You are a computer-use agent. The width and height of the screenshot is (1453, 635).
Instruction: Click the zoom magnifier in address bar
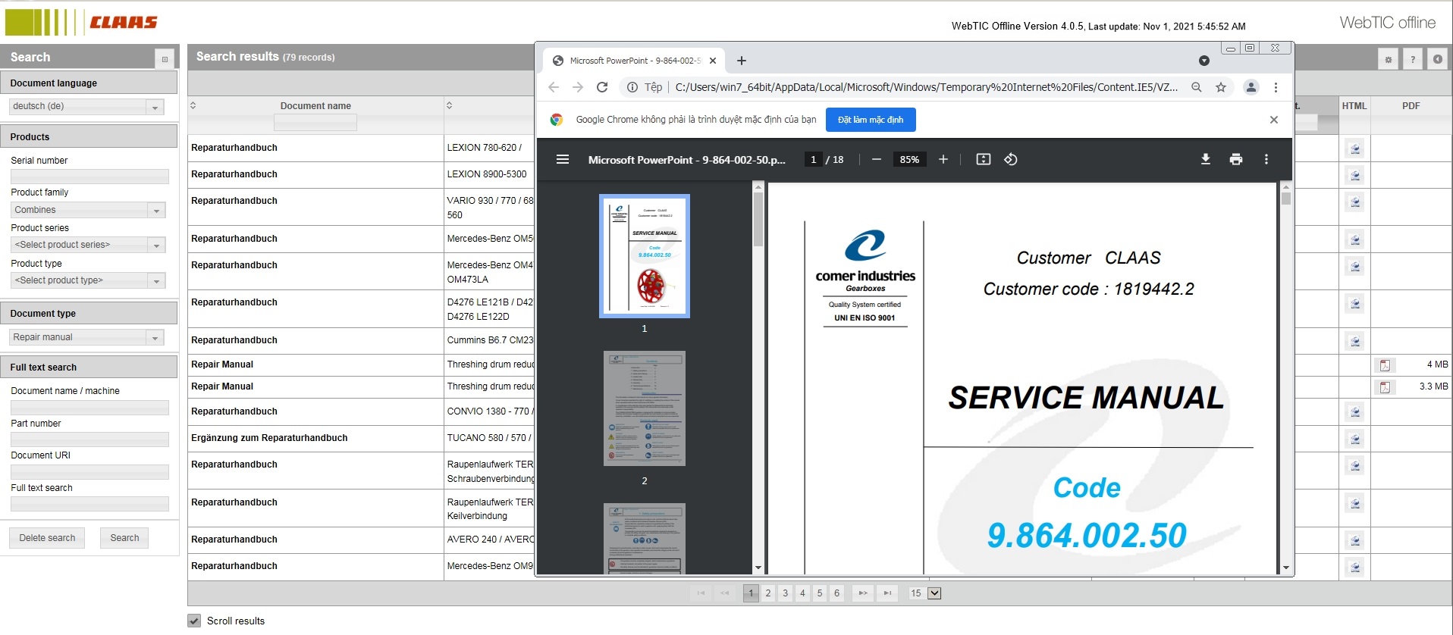tap(1197, 87)
